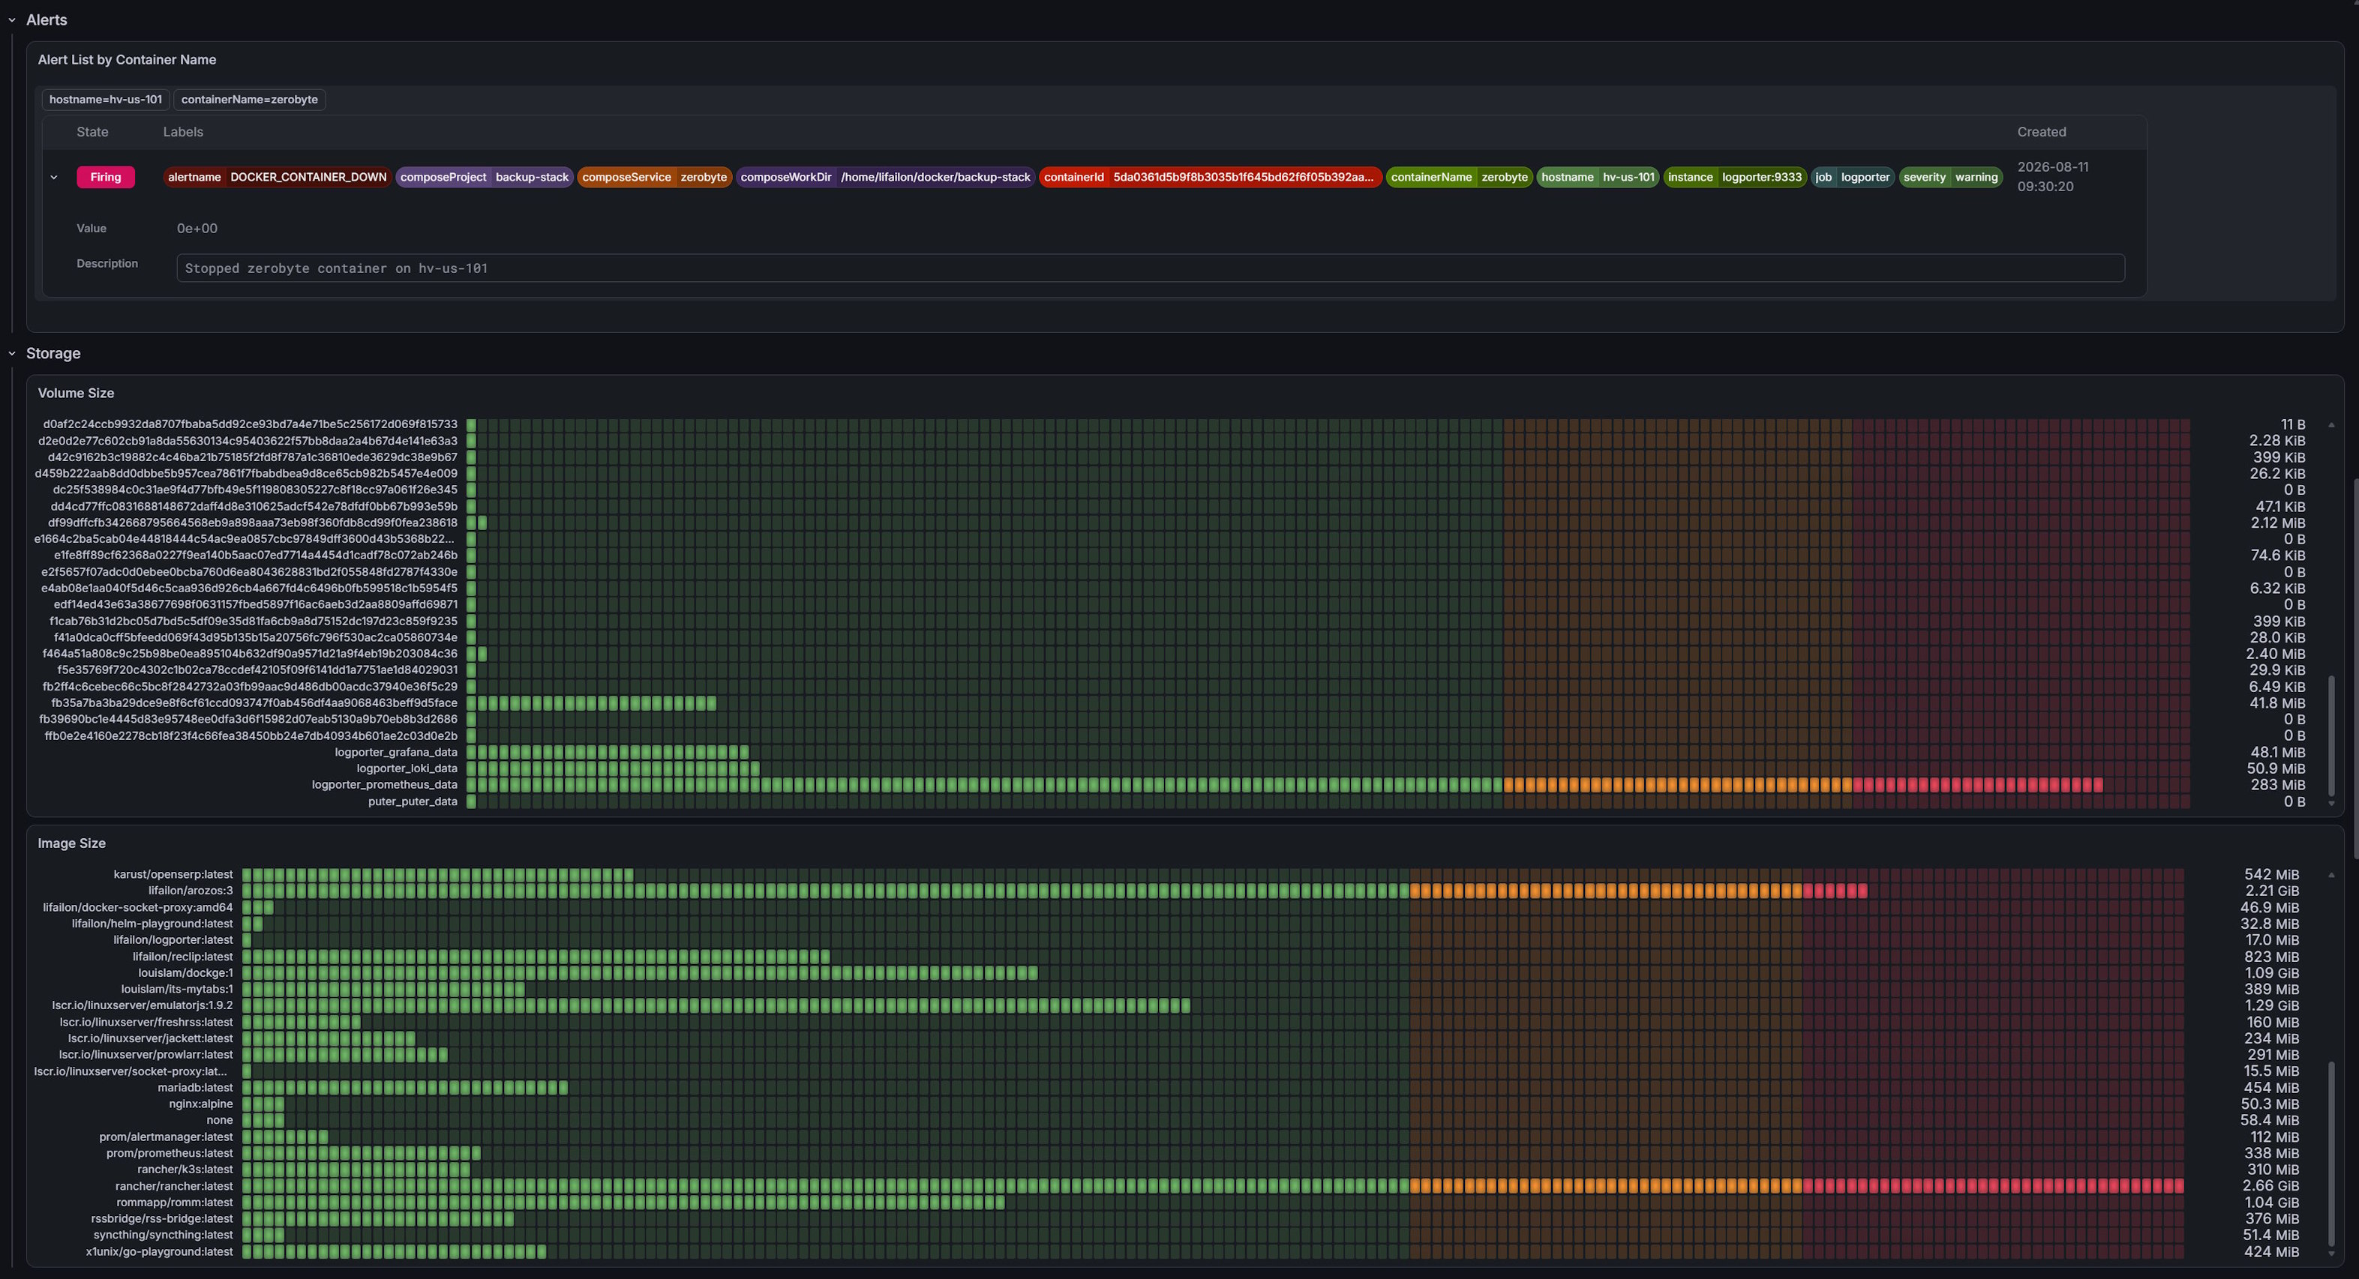This screenshot has width=2359, height=1279.
Task: Click the lscr.io/linuxserver/emulatorjs:1.9.2 image label
Action: [142, 1006]
